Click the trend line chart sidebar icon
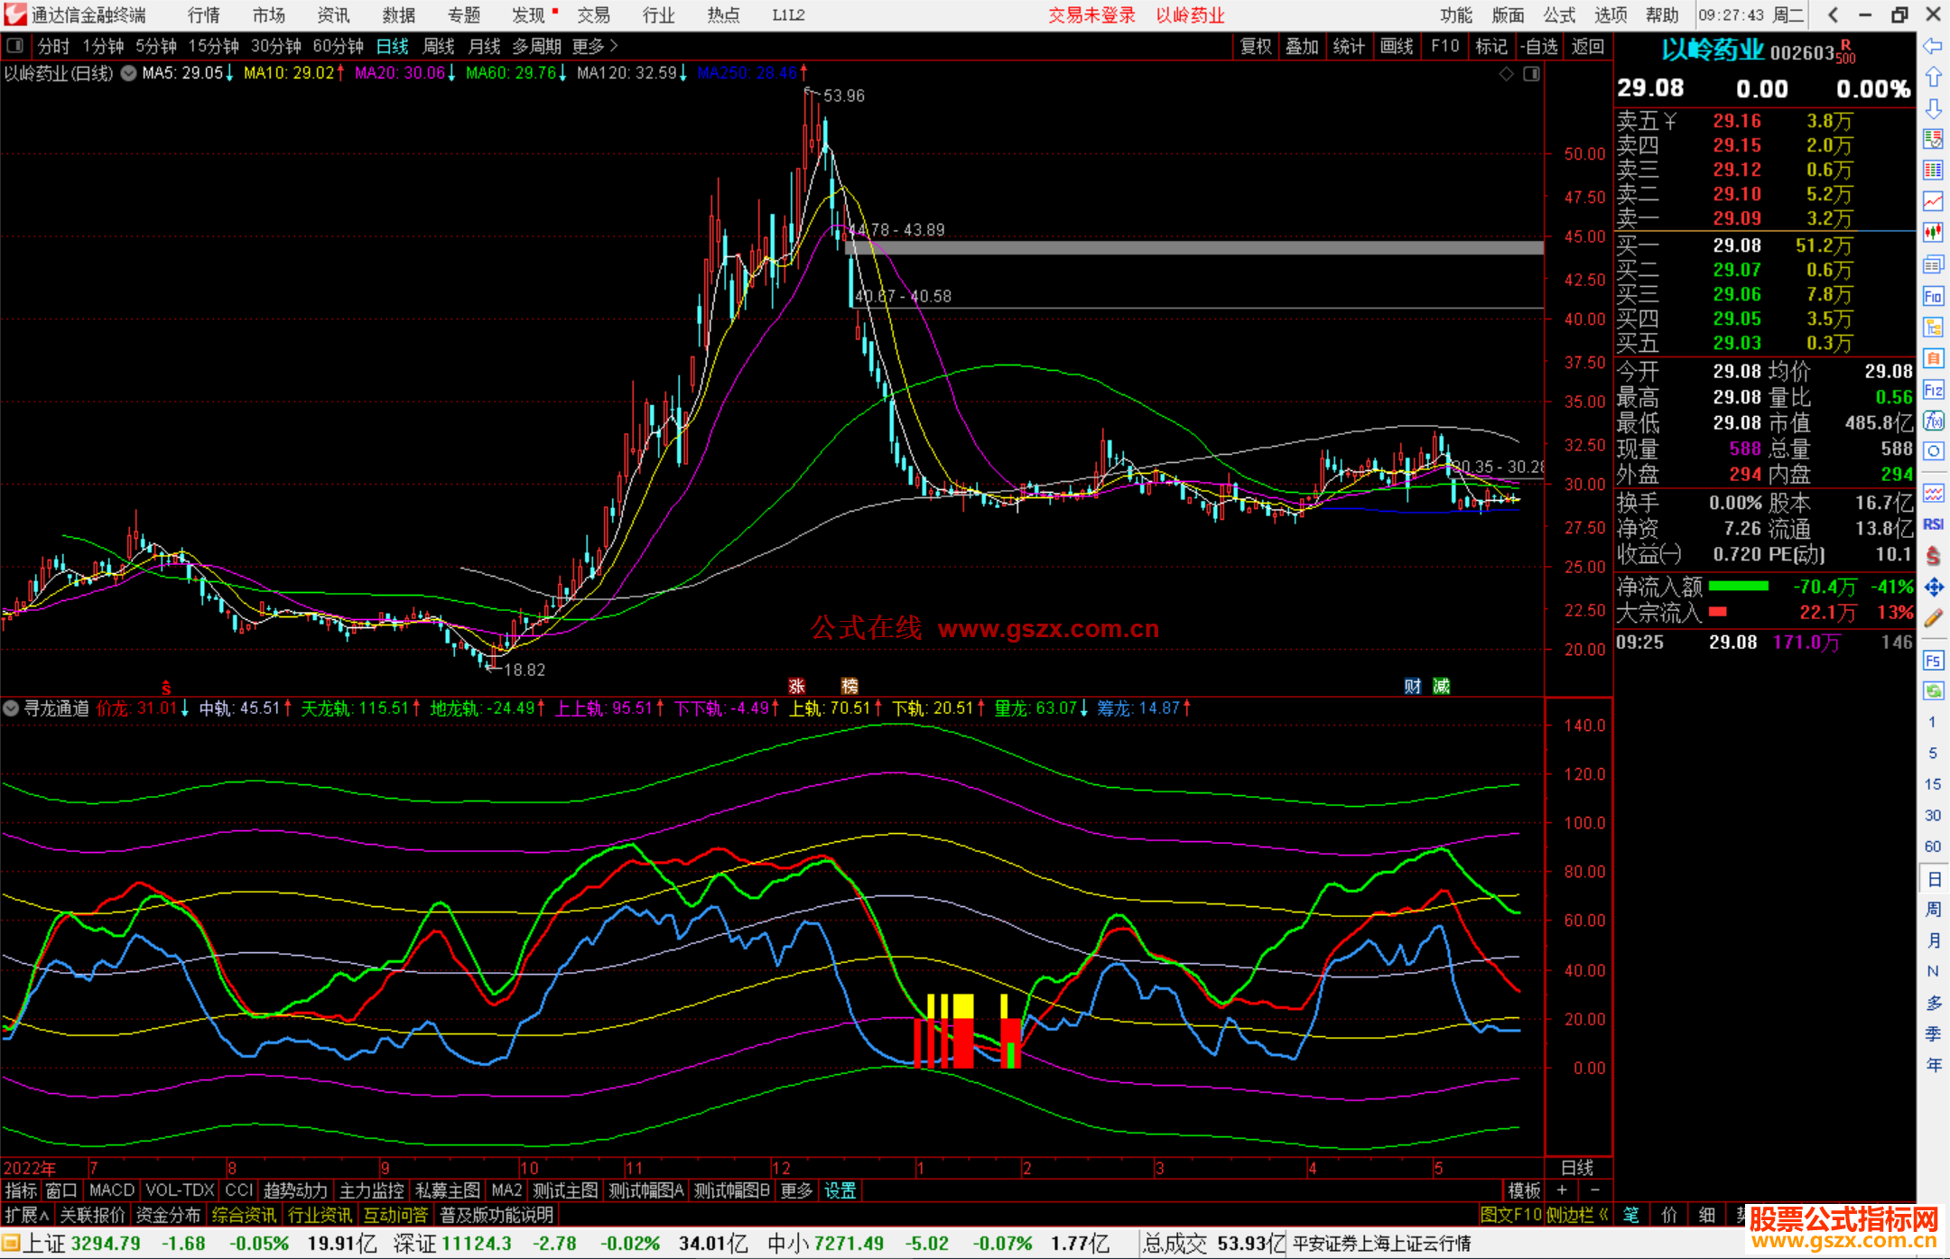The image size is (1950, 1259). pyautogui.click(x=1933, y=201)
